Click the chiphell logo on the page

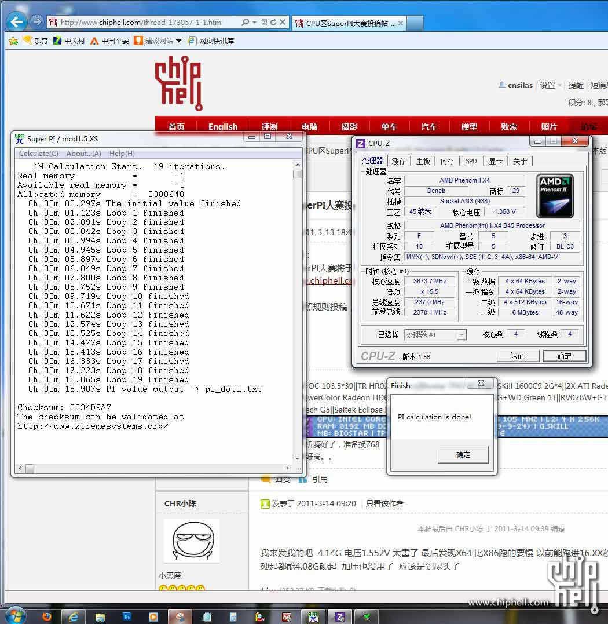coord(178,82)
